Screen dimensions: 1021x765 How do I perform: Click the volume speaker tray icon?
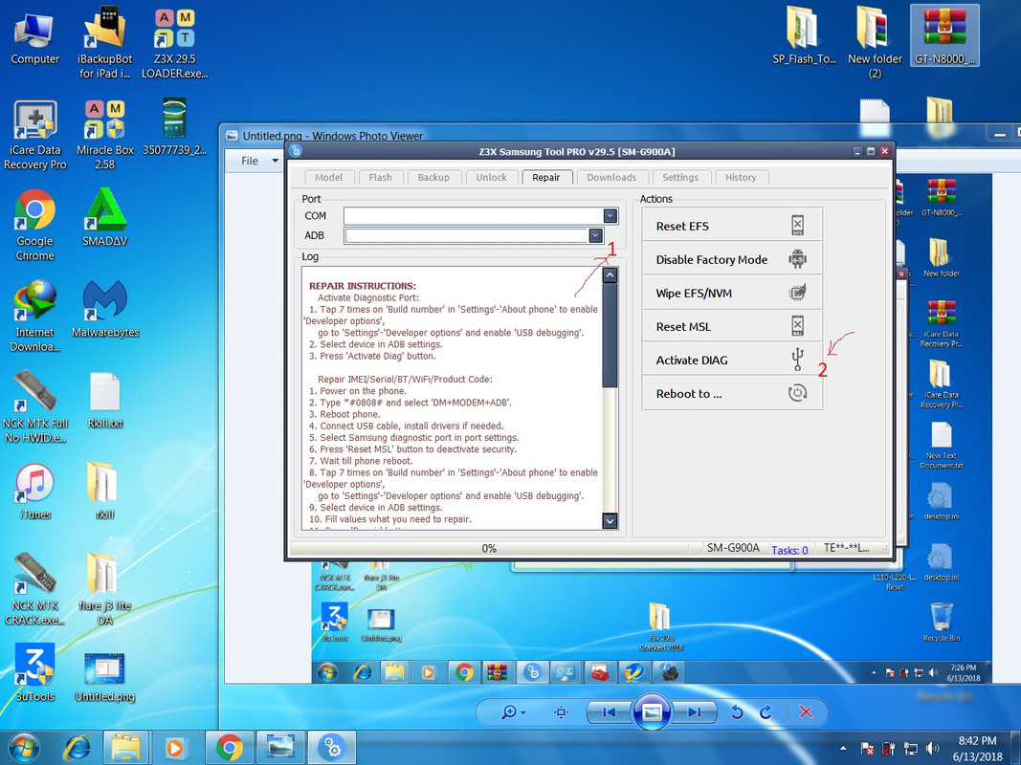(x=932, y=748)
